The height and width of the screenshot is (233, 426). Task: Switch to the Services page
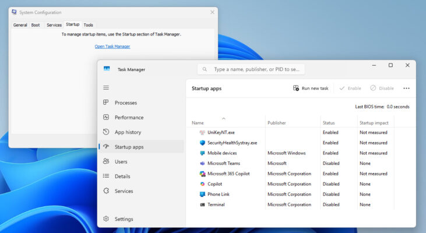(124, 191)
